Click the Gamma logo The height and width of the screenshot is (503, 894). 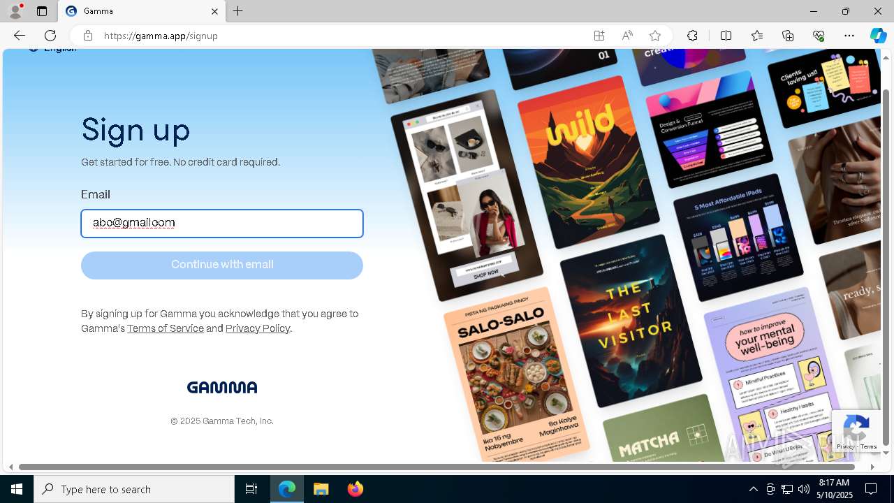coord(222,387)
